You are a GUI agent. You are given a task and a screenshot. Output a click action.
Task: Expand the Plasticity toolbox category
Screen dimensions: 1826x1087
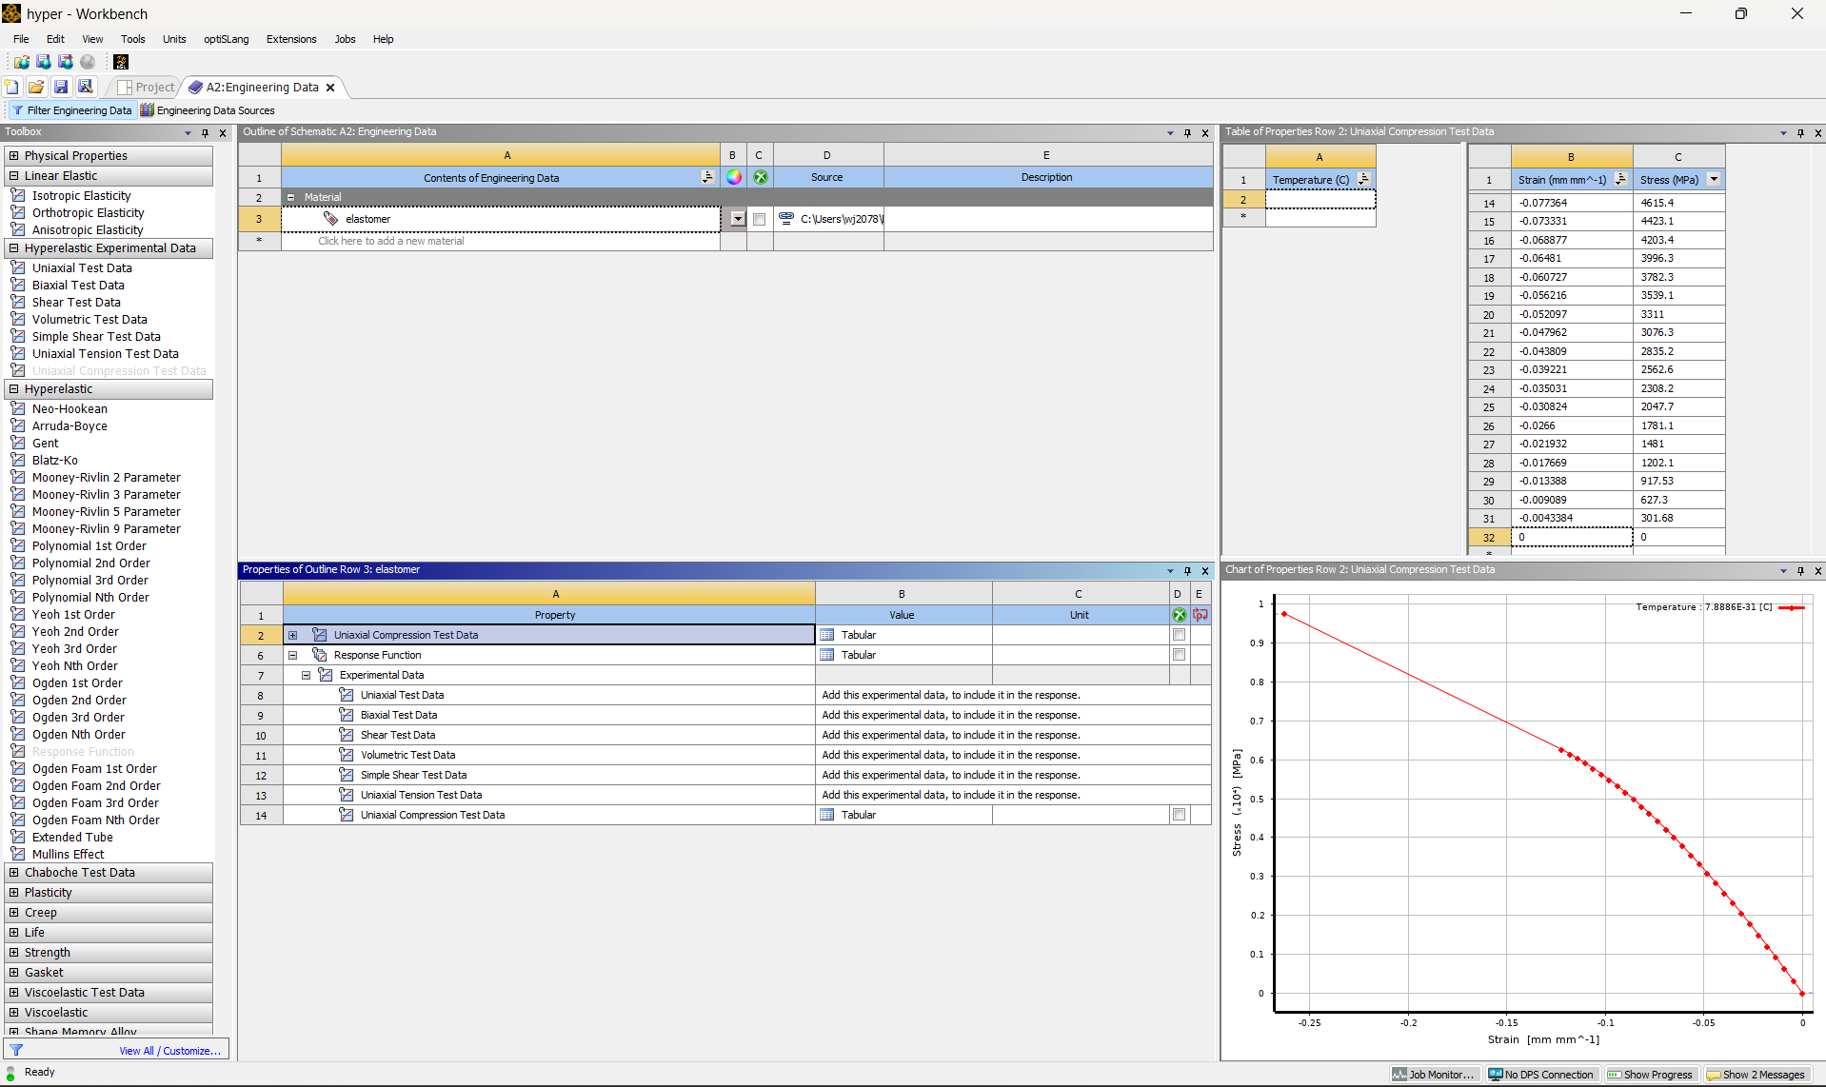tap(14, 893)
